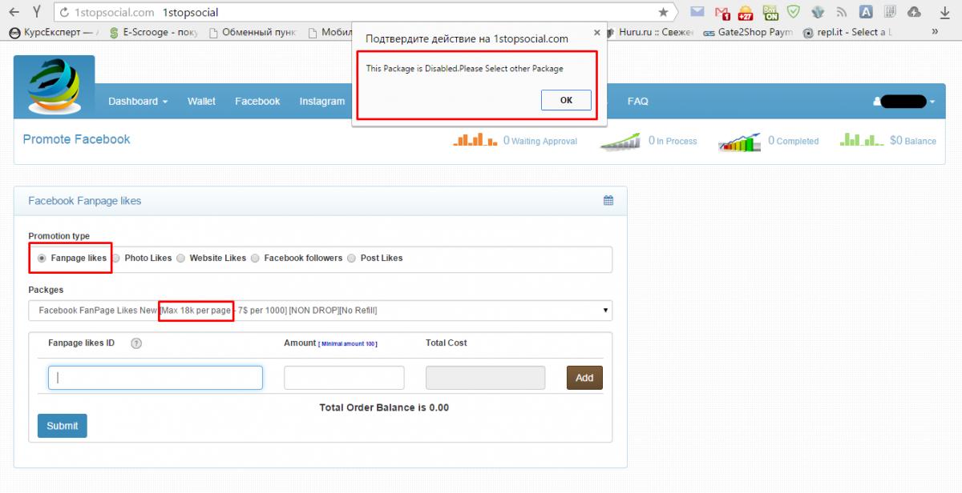This screenshot has height=493, width=962.
Task: Open the mail envelope extension icon
Action: click(697, 12)
